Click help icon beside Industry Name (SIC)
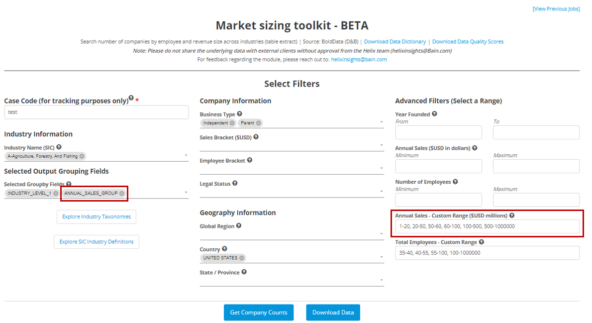The image size is (592, 323). click(59, 147)
